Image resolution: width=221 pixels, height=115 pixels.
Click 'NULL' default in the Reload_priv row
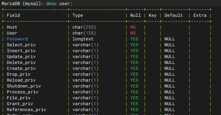[170, 80]
